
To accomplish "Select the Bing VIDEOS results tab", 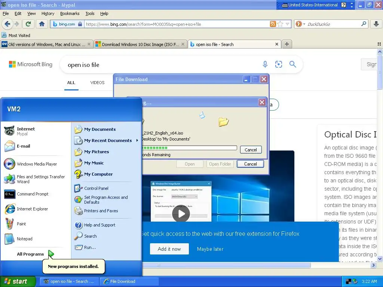I will (97, 83).
